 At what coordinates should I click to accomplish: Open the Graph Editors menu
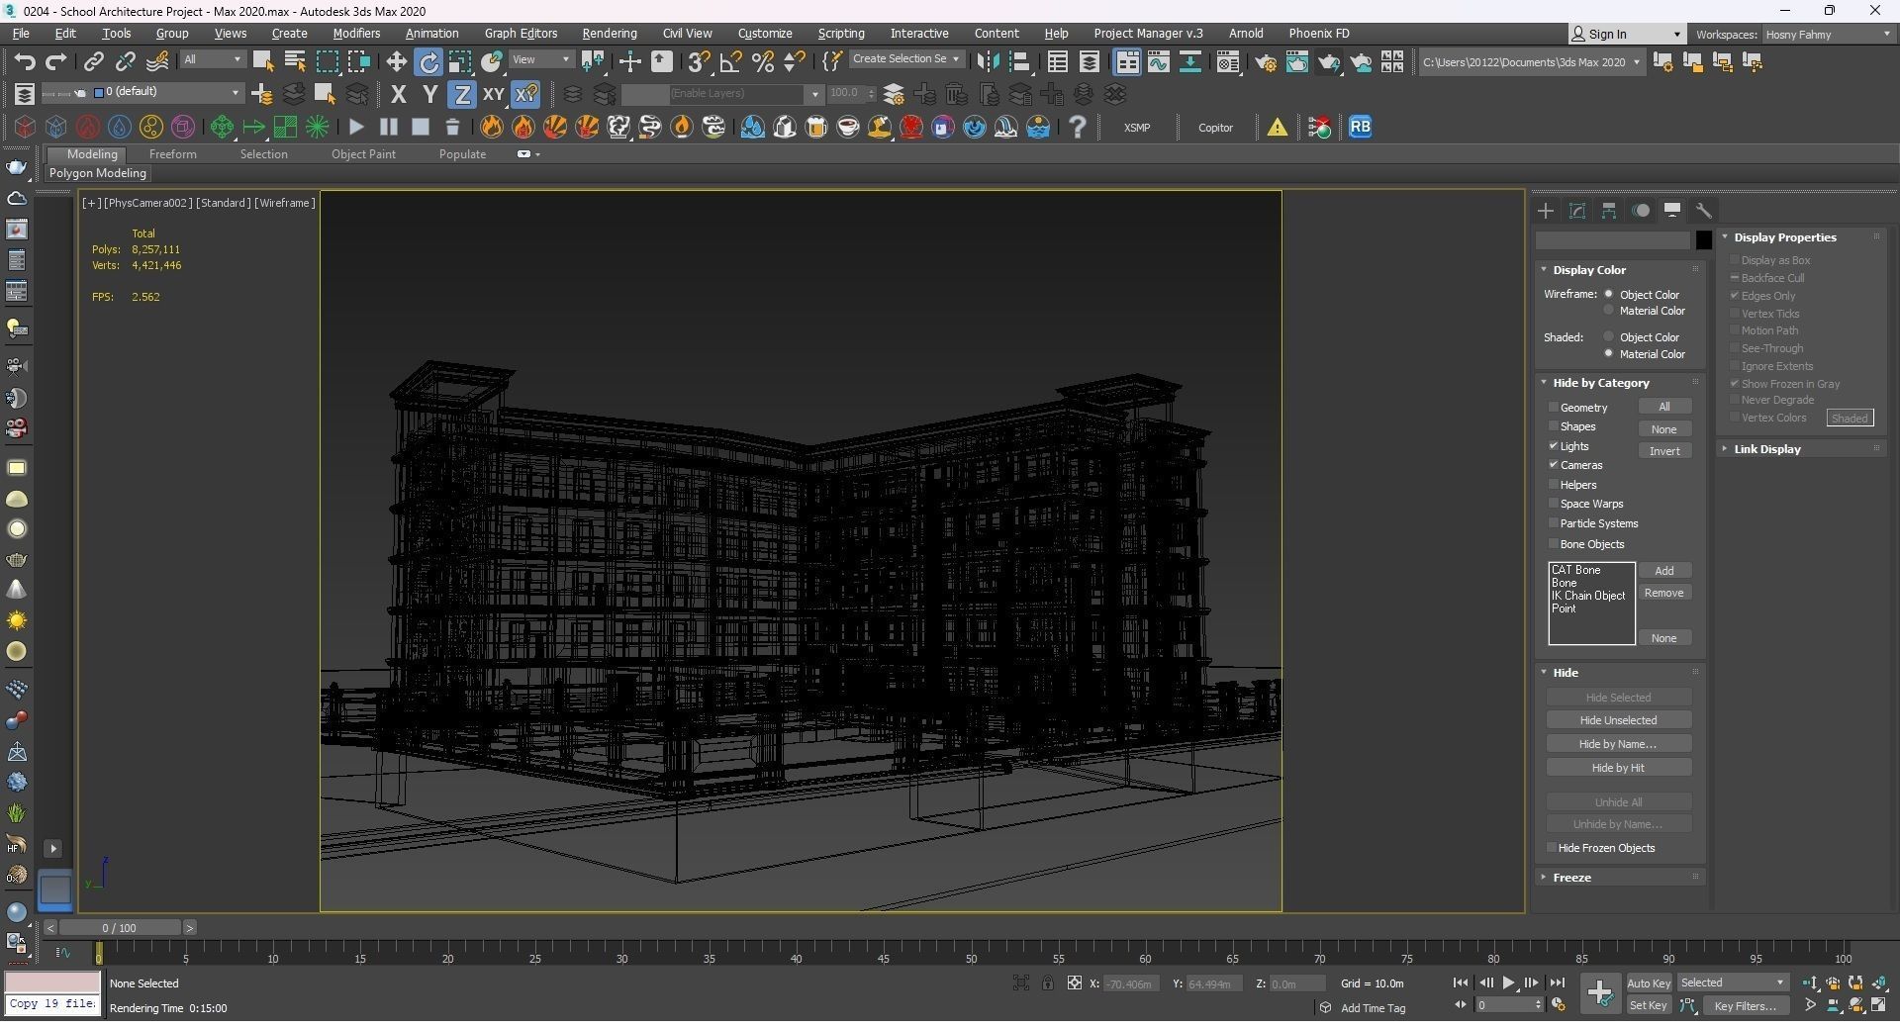coord(521,34)
